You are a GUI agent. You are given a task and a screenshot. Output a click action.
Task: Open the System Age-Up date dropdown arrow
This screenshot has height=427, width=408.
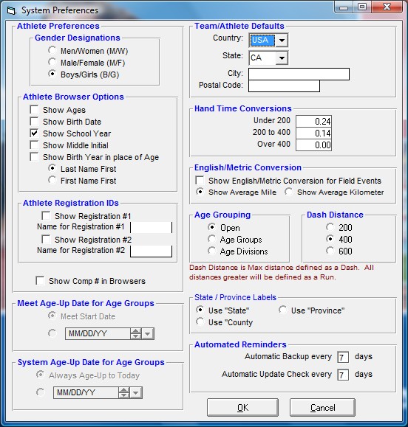tap(136, 393)
